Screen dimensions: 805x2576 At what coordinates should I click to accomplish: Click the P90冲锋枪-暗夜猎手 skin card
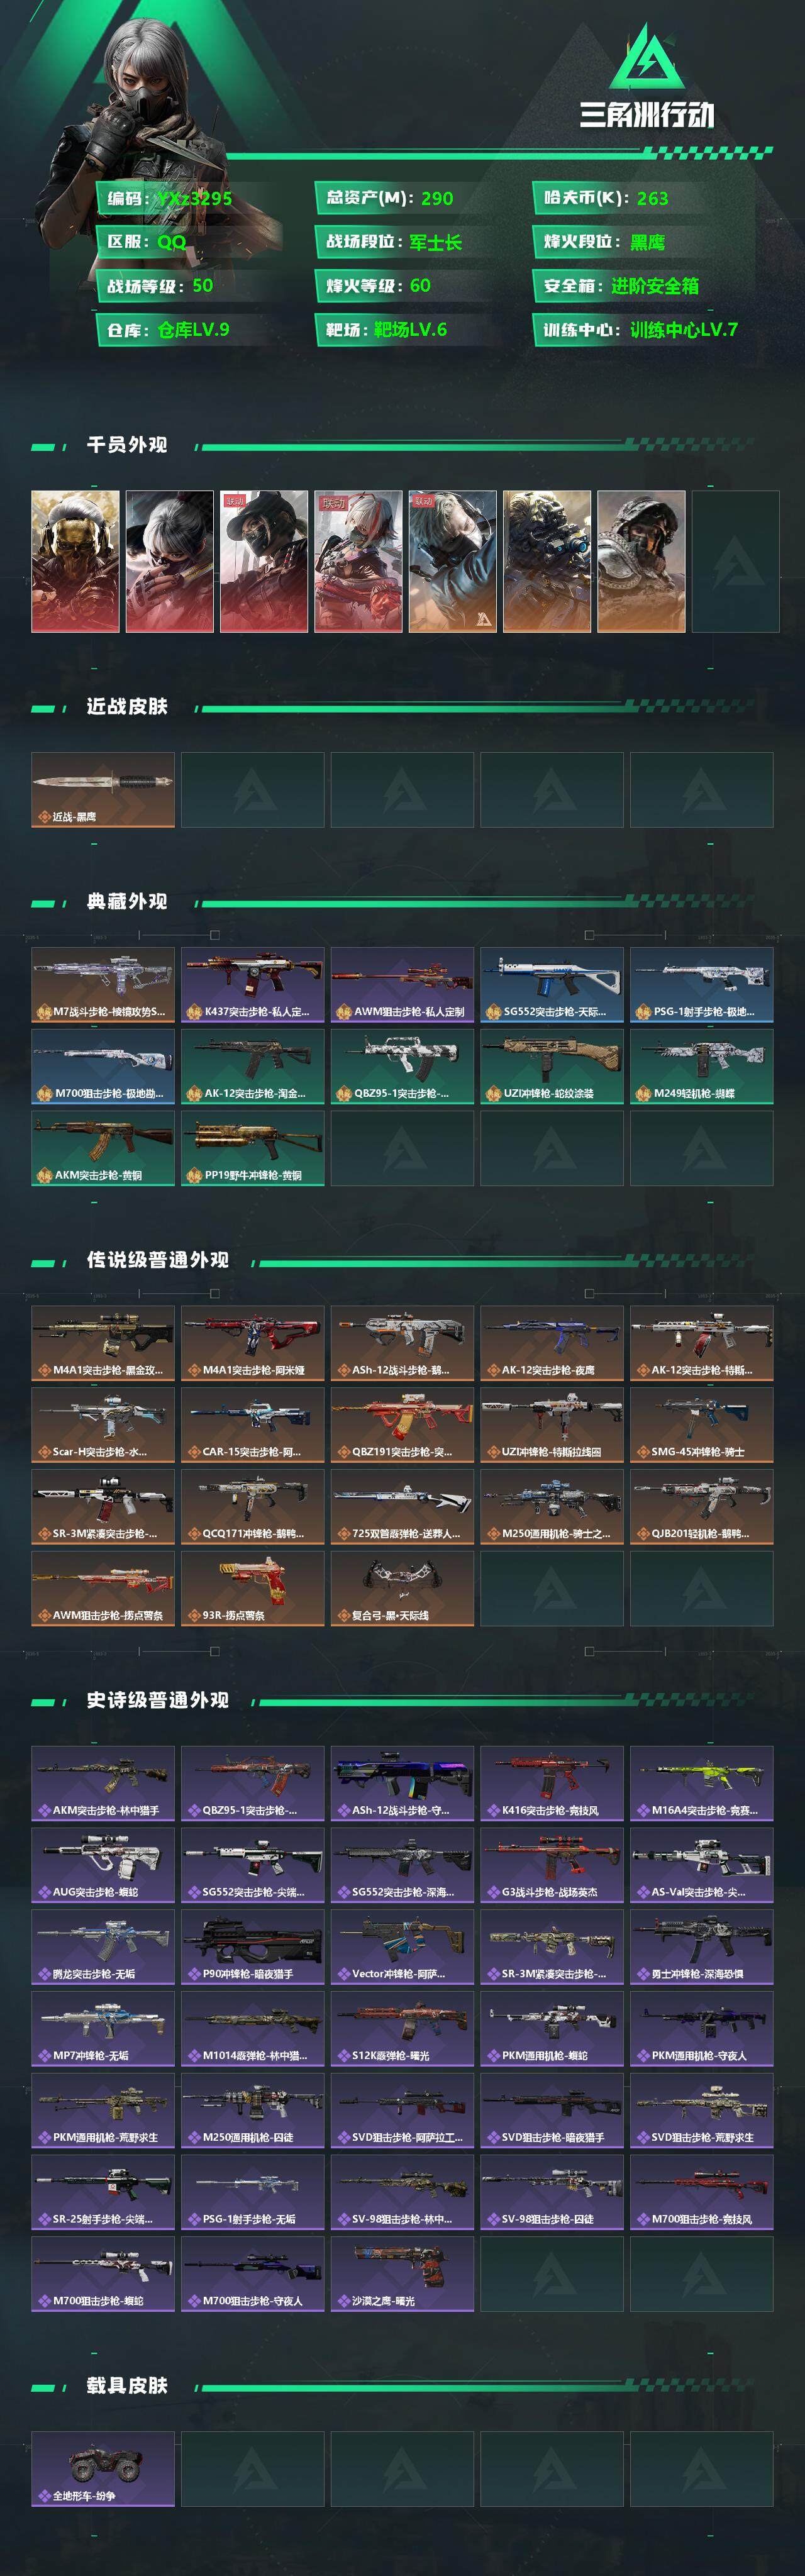click(x=252, y=1947)
